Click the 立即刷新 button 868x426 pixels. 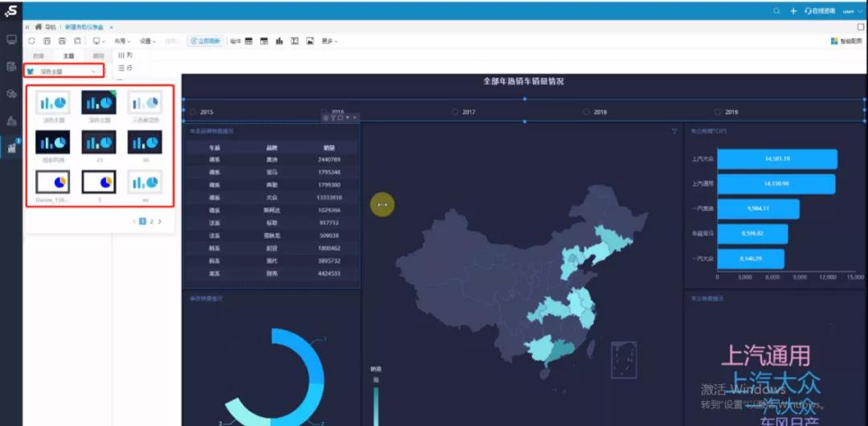pos(206,41)
